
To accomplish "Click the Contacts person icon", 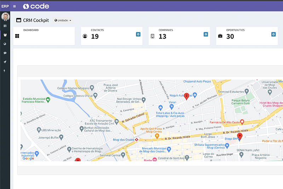I will (85, 36).
